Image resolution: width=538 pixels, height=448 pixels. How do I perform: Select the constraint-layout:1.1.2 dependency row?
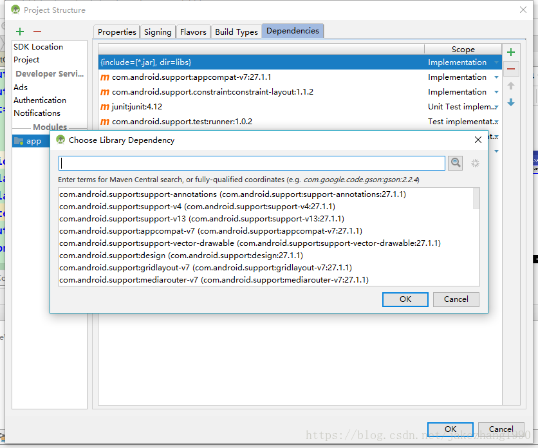(x=300, y=91)
